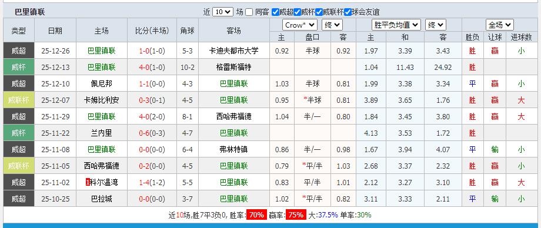Click the 1-1(0-0) score result
Screen dimensions: 541x228
152,84
